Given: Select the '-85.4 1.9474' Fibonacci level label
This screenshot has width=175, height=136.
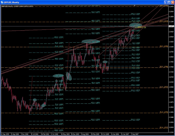Looking at the screenshot, I should point(59,43).
